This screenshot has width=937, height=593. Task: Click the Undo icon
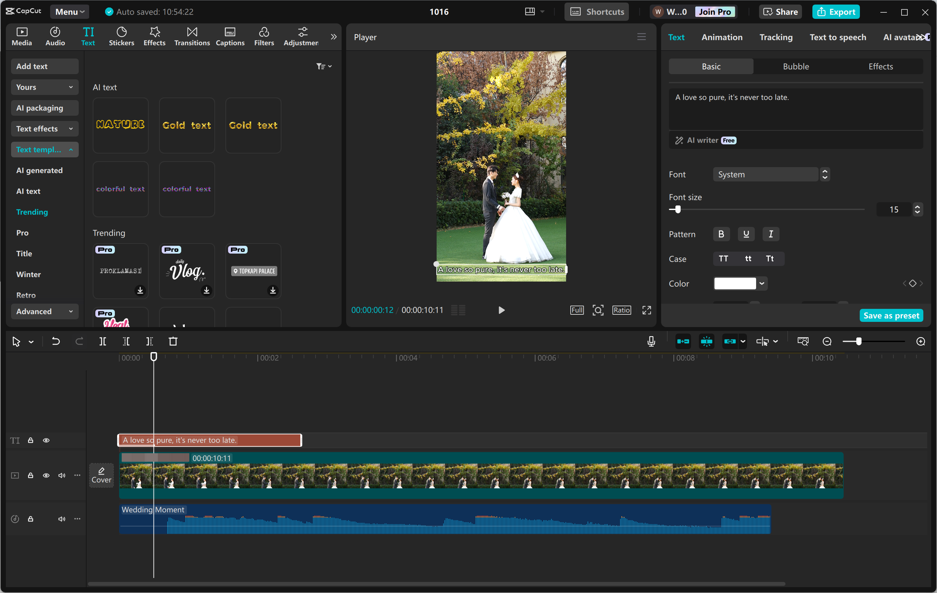coord(56,341)
